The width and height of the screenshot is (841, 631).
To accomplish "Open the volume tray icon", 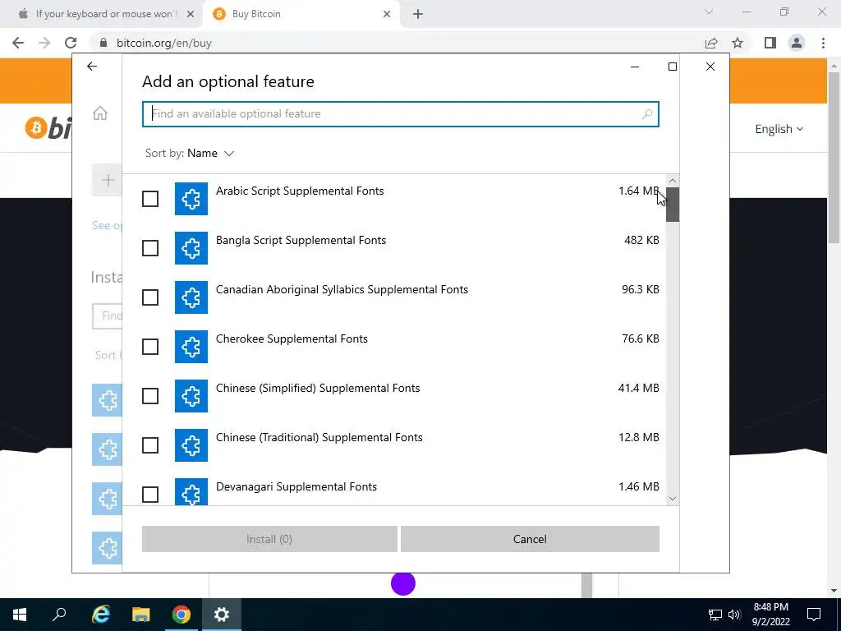I will click(x=734, y=615).
